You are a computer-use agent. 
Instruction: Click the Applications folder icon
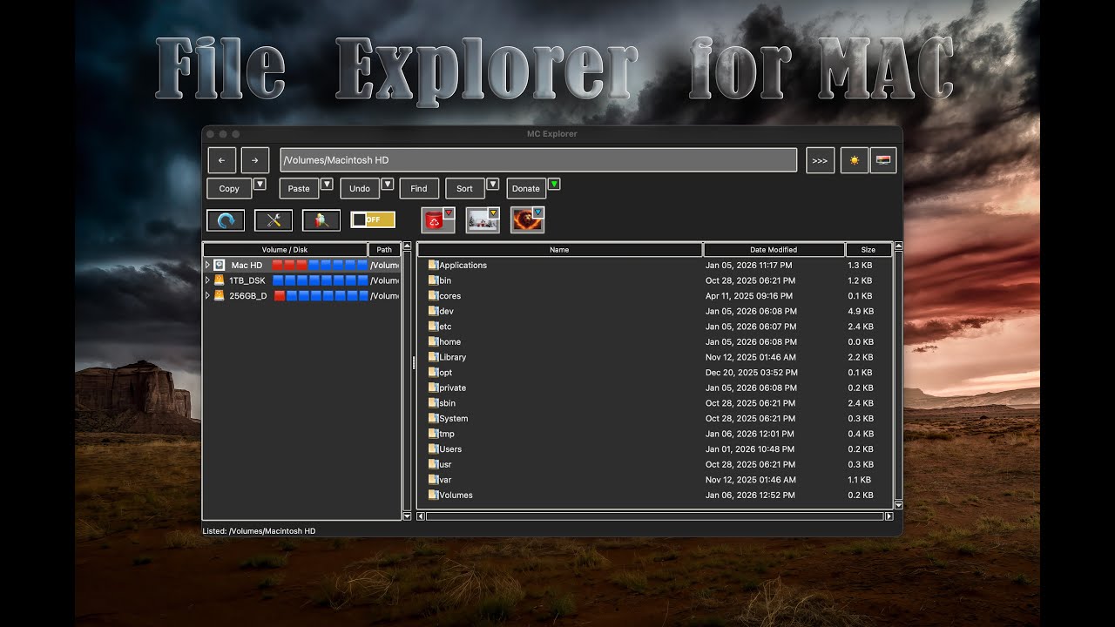[x=433, y=265]
